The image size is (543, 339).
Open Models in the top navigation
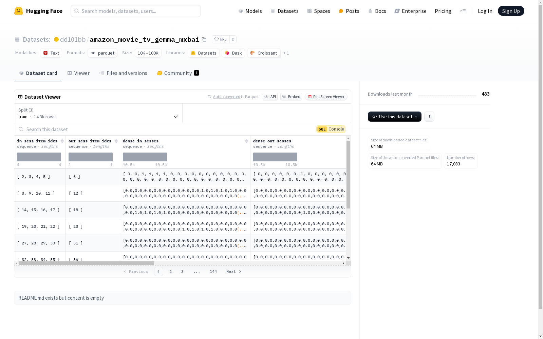250,11
